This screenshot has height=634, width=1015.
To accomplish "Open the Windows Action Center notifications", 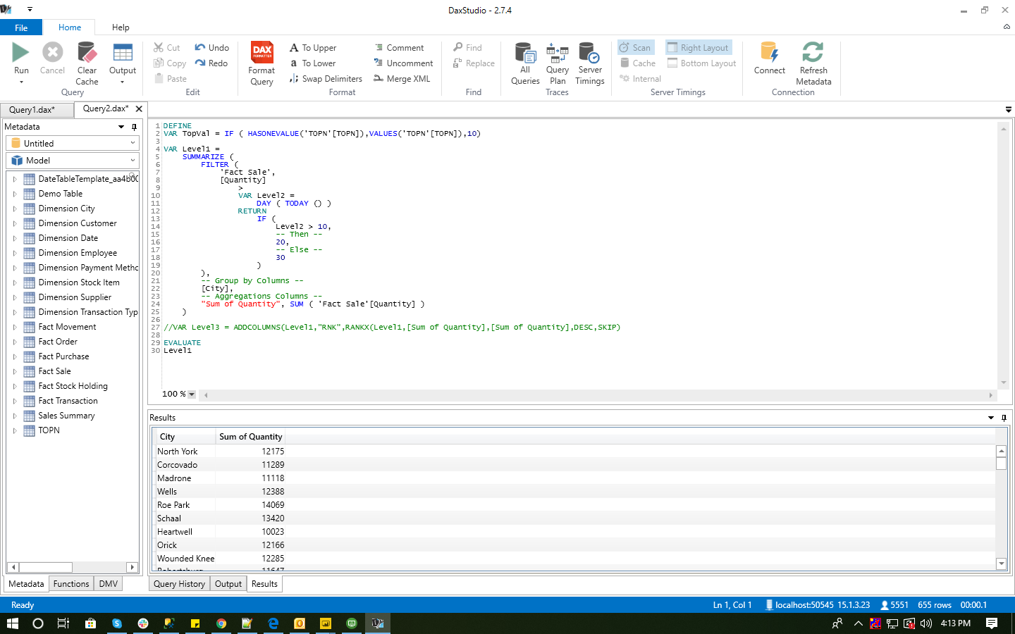I will tap(992, 623).
